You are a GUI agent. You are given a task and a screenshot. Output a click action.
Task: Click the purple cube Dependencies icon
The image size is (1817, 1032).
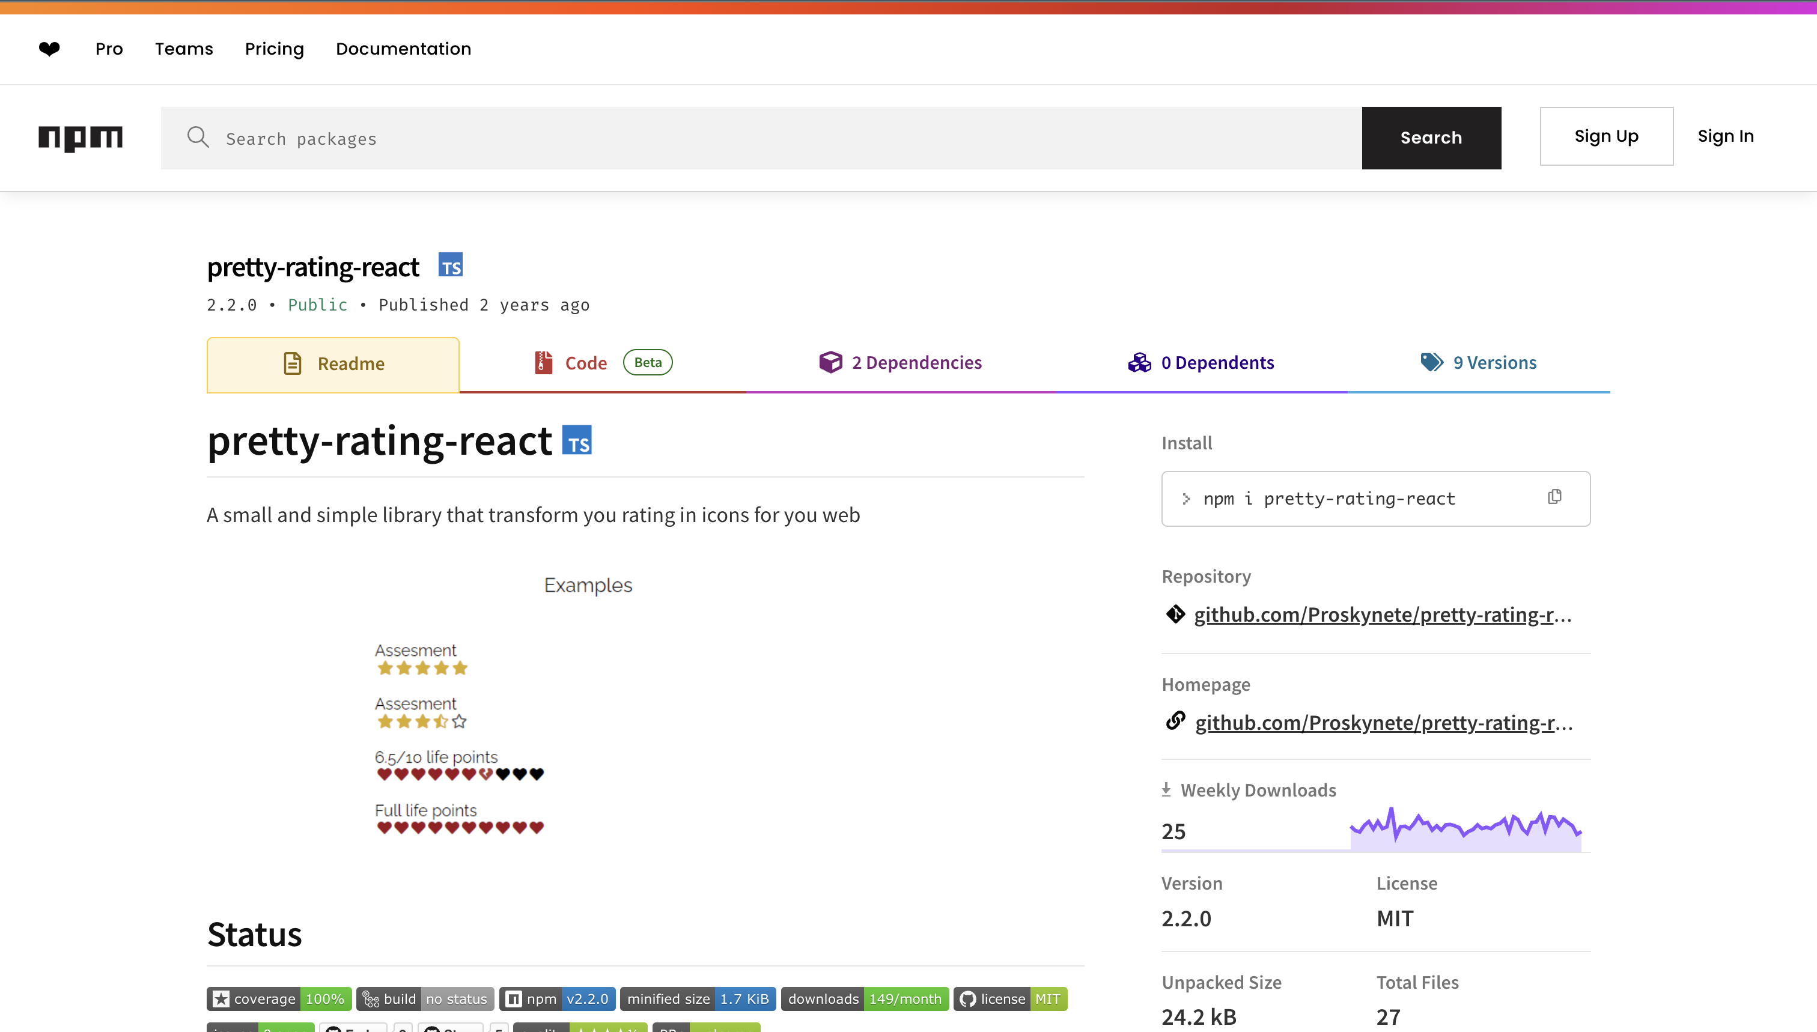pyautogui.click(x=830, y=362)
